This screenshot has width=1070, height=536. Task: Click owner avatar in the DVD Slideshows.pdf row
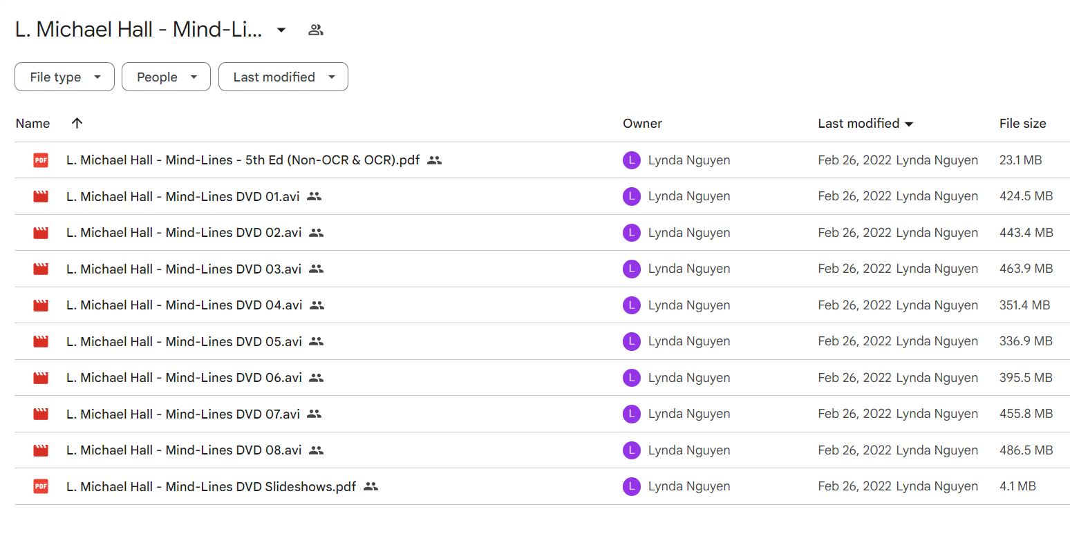pyautogui.click(x=632, y=486)
